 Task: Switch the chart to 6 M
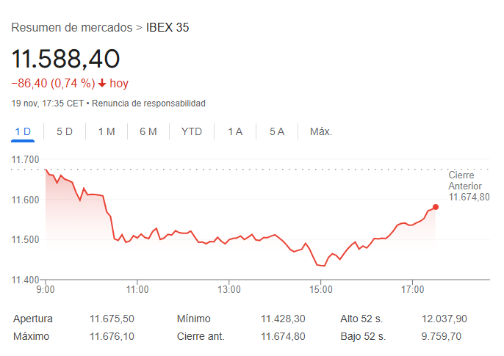tap(148, 131)
